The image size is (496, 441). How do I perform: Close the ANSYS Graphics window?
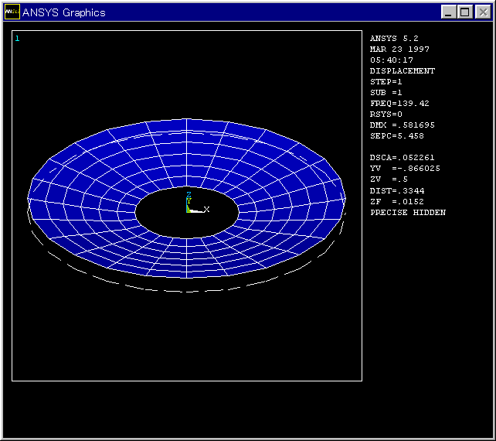coord(481,12)
